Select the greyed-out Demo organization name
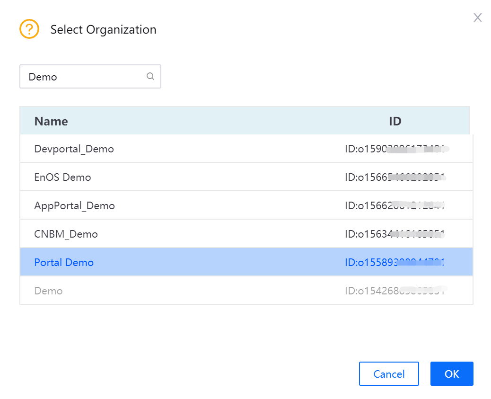491x399 pixels. click(49, 291)
